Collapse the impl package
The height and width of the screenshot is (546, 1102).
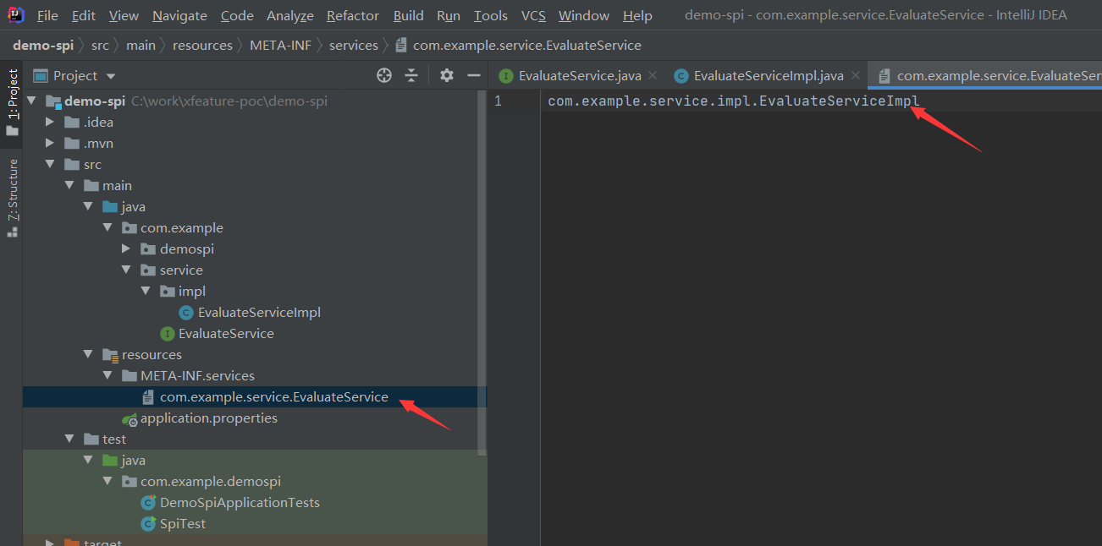point(145,292)
